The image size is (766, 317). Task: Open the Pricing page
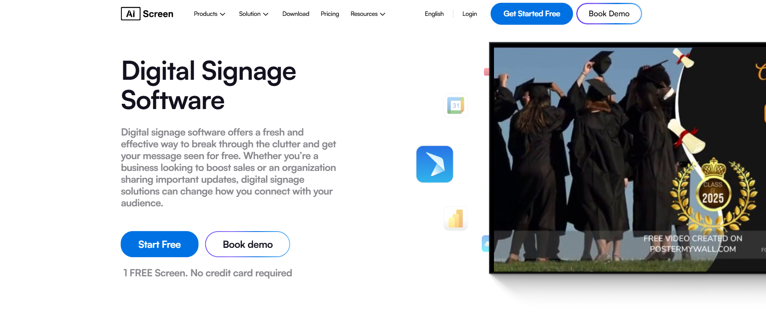[330, 14]
